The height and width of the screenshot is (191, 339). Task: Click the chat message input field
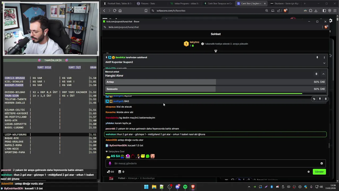click(216, 163)
